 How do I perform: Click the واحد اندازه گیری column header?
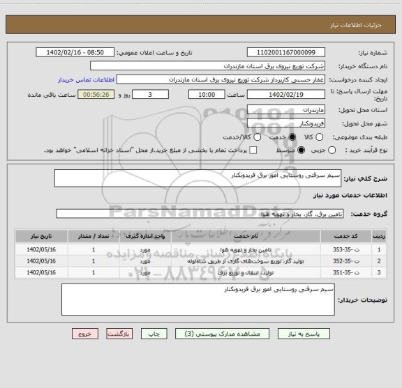tap(145, 236)
